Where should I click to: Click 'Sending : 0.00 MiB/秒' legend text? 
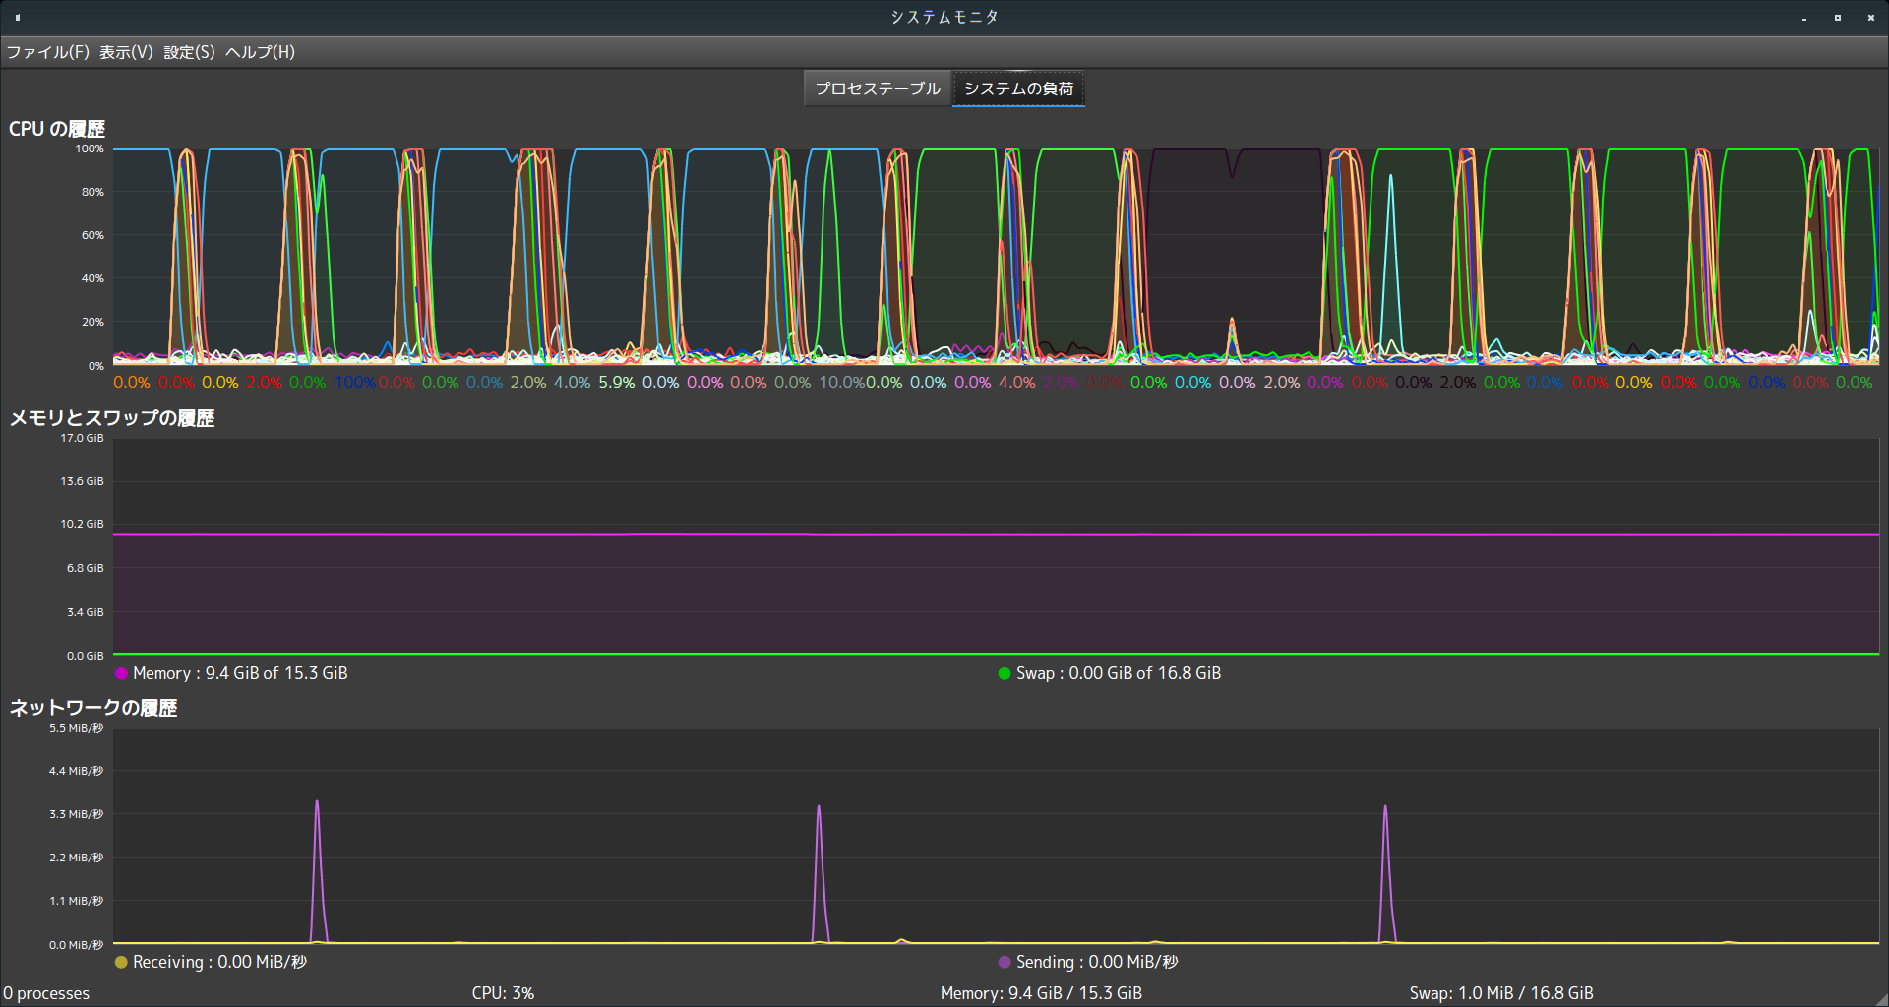[1097, 962]
